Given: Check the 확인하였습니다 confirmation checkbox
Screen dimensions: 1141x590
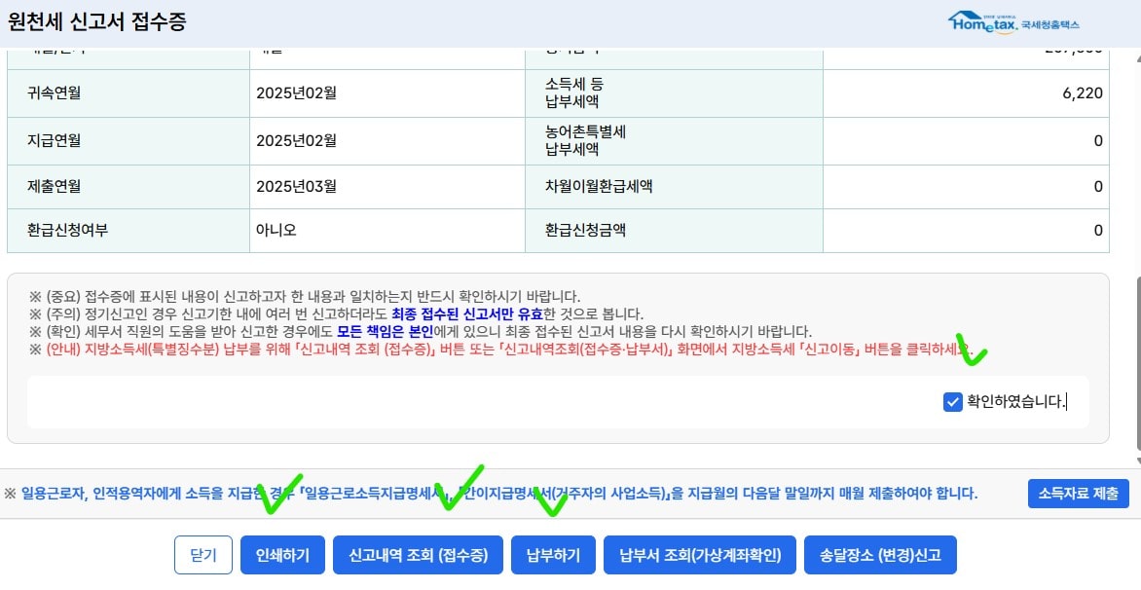Looking at the screenshot, I should click(x=952, y=400).
